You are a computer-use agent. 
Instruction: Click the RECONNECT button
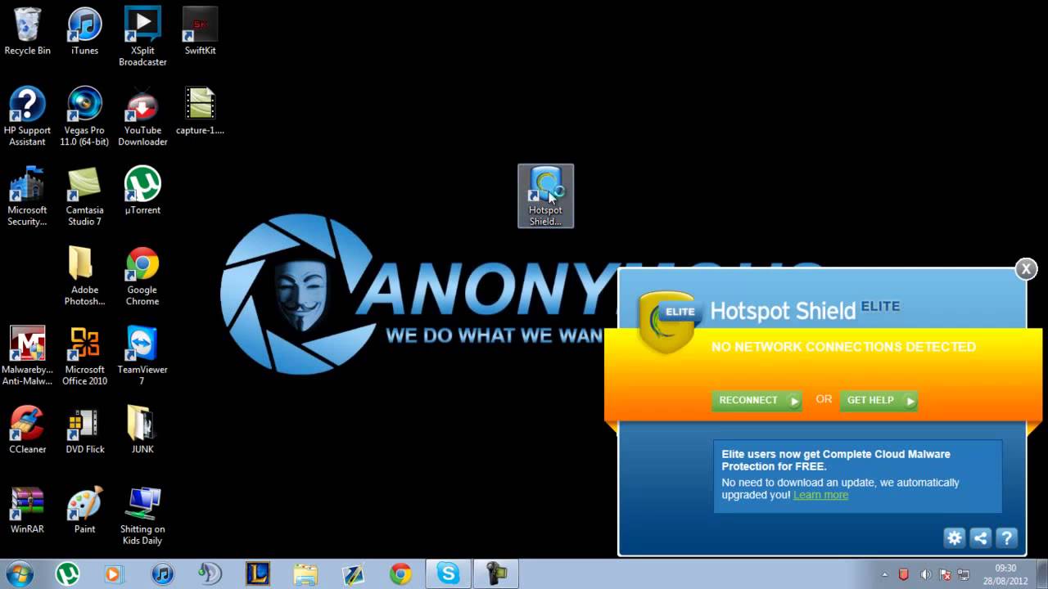pyautogui.click(x=757, y=401)
